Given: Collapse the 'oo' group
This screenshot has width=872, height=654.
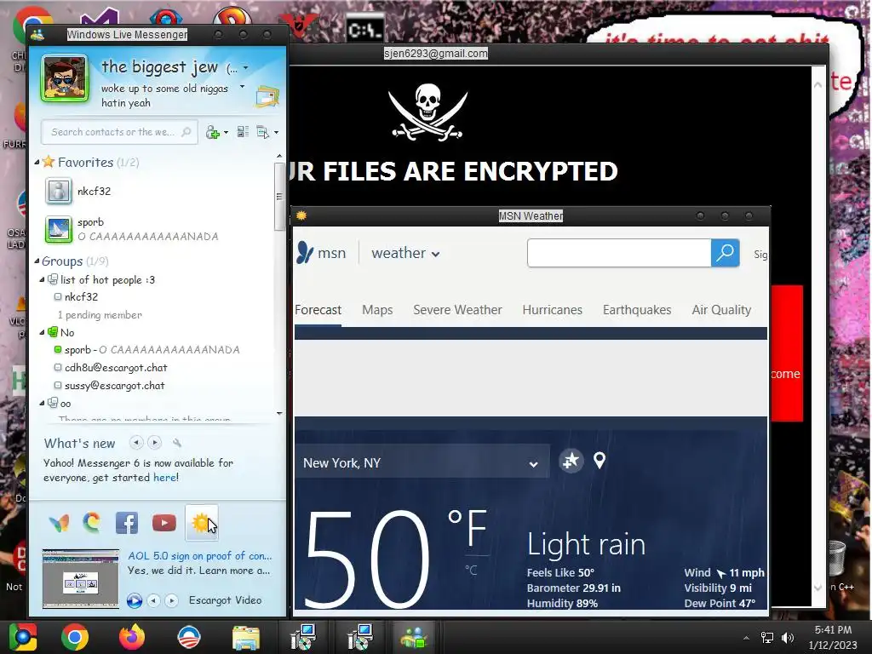Looking at the screenshot, I should click(42, 403).
